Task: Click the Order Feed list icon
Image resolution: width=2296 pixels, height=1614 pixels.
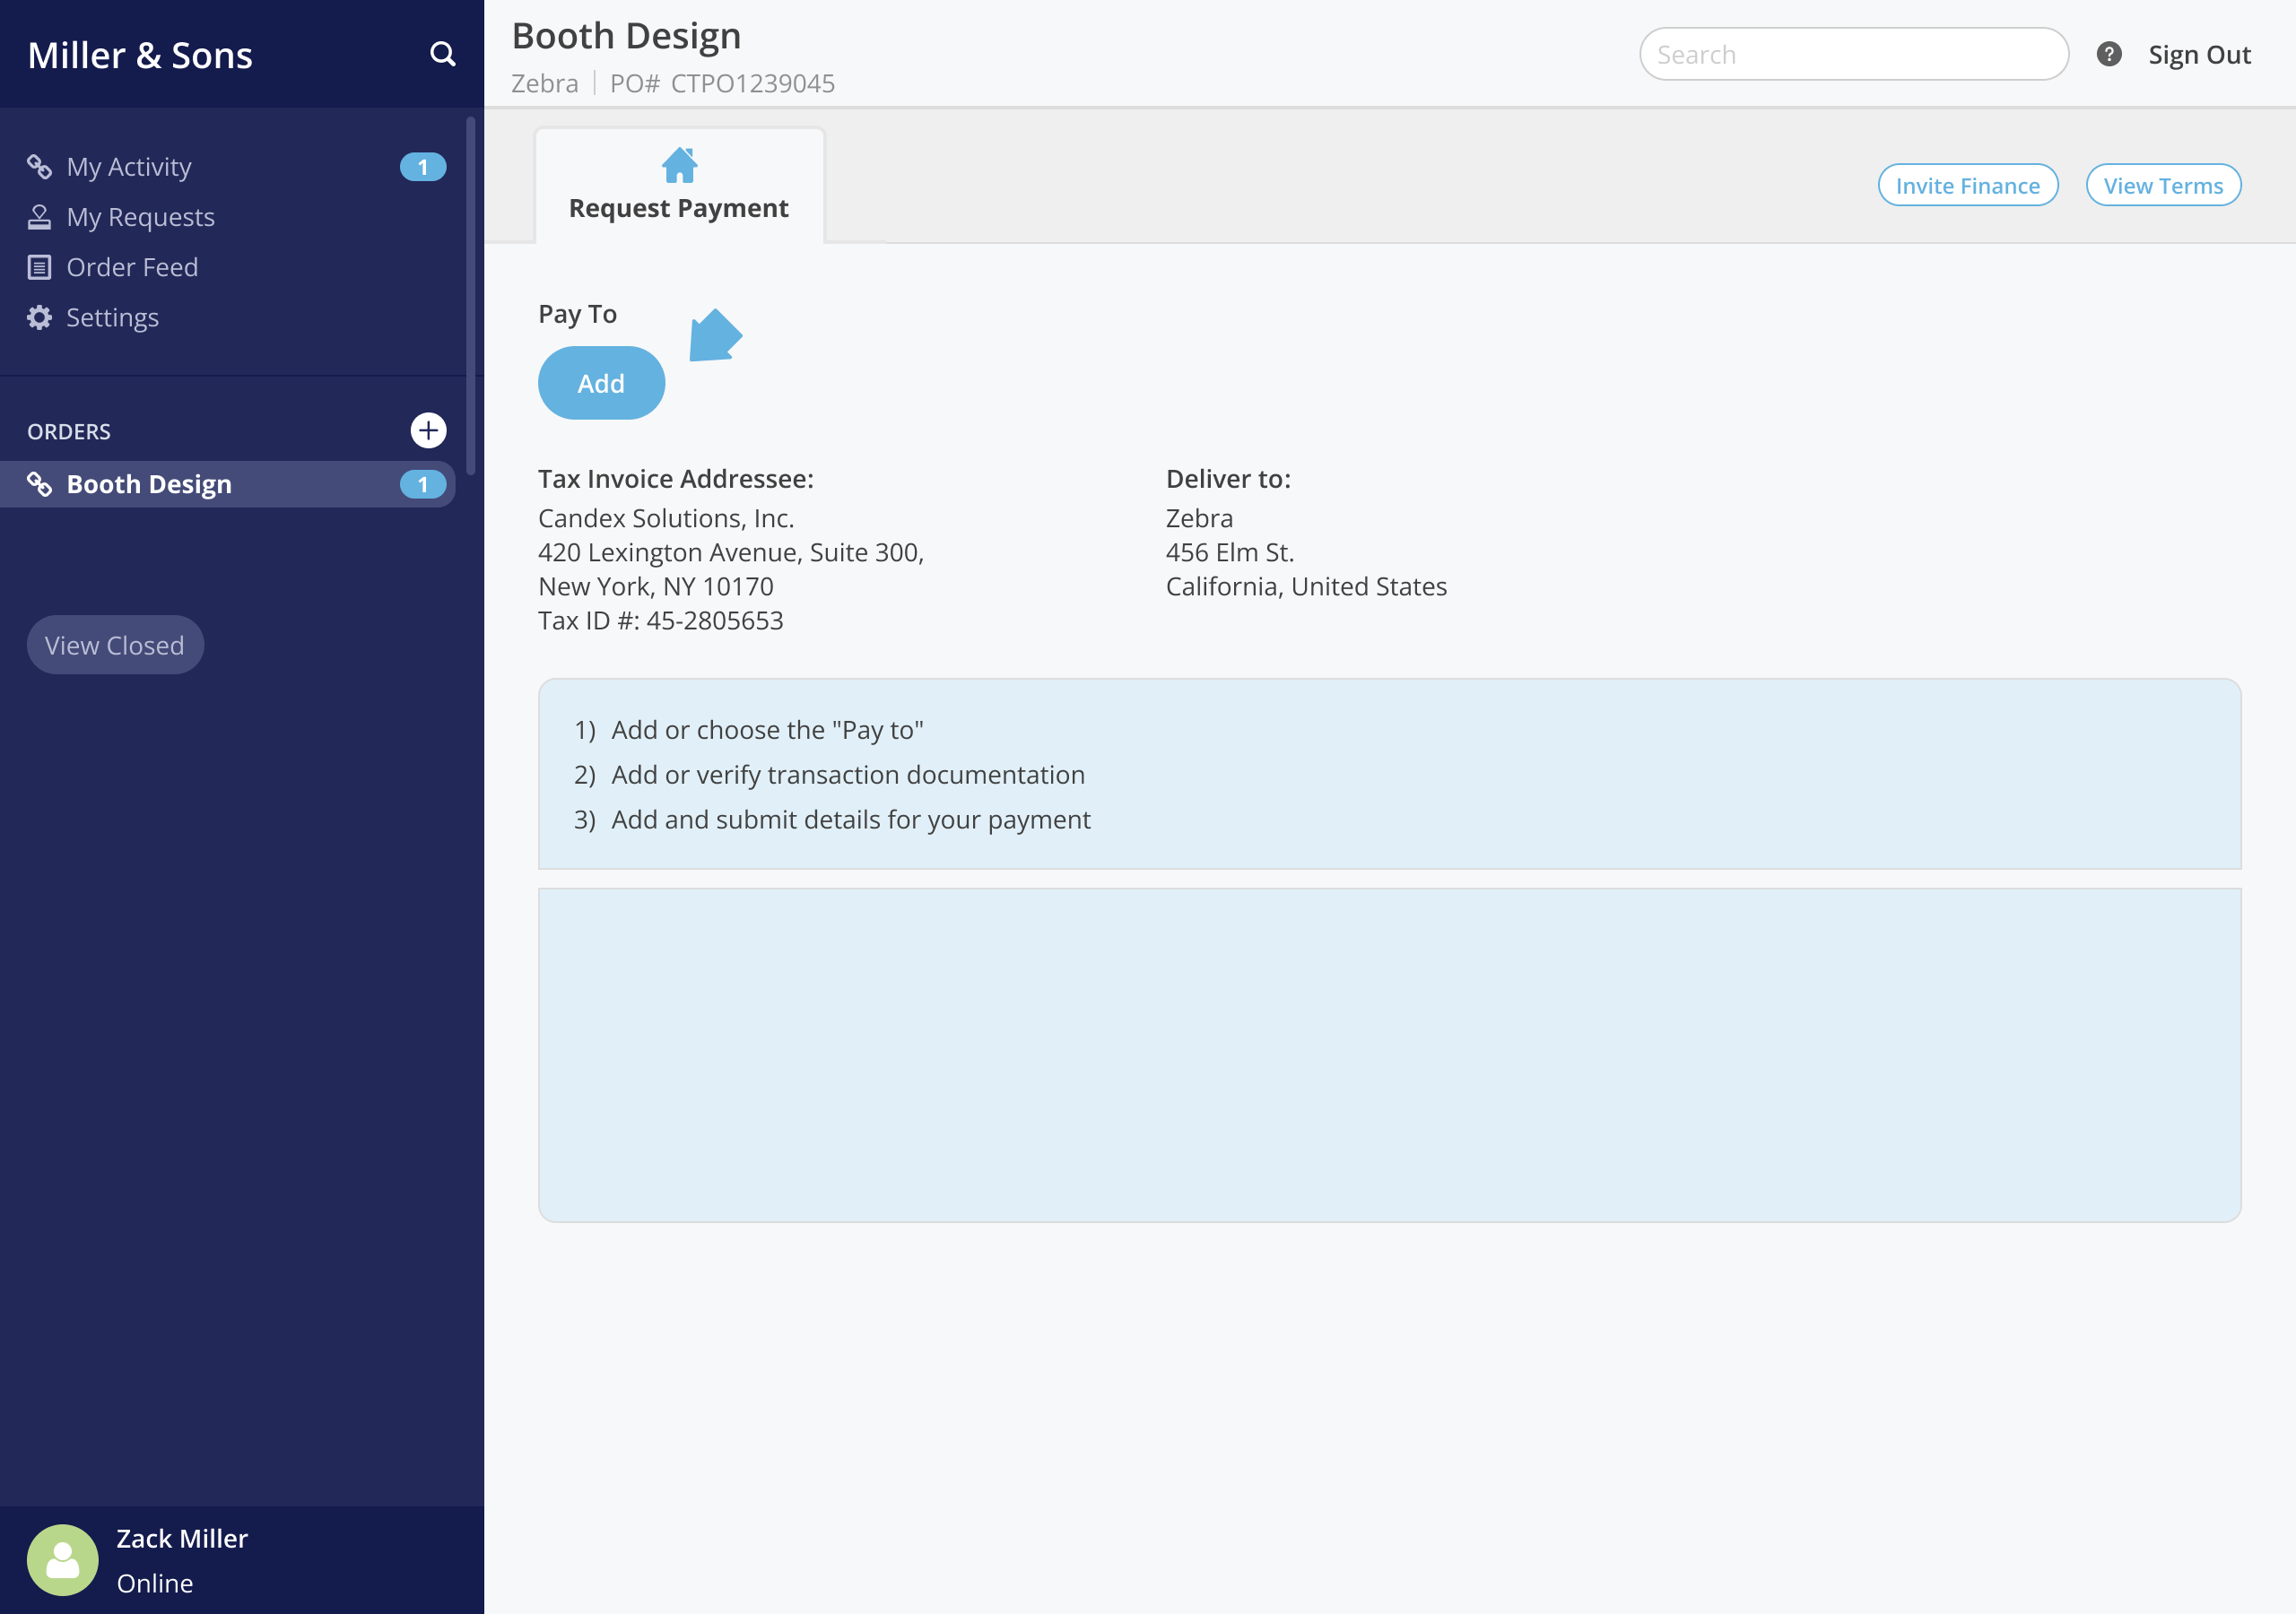Action: 39,267
